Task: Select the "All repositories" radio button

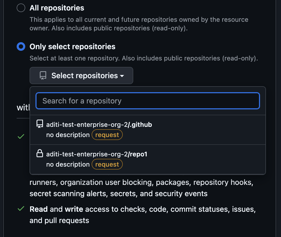Action: [x=21, y=8]
